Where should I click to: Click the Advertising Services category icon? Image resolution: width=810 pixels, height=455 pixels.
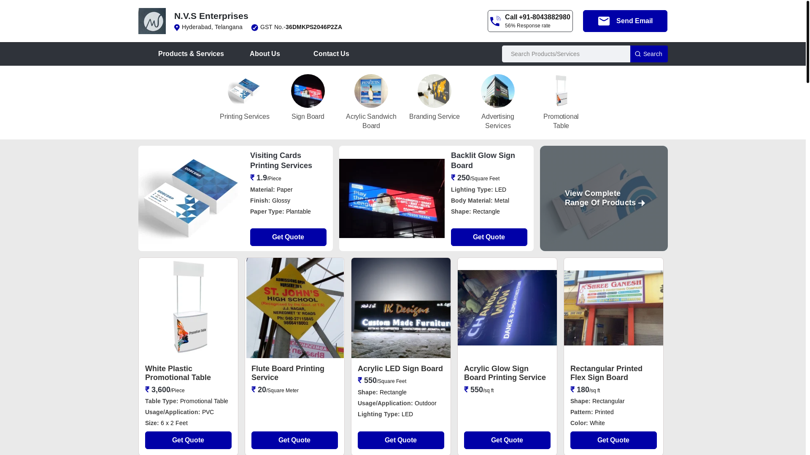[x=498, y=91]
